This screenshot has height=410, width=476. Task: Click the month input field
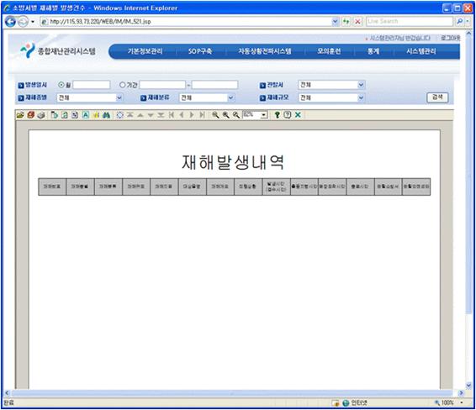click(x=92, y=85)
